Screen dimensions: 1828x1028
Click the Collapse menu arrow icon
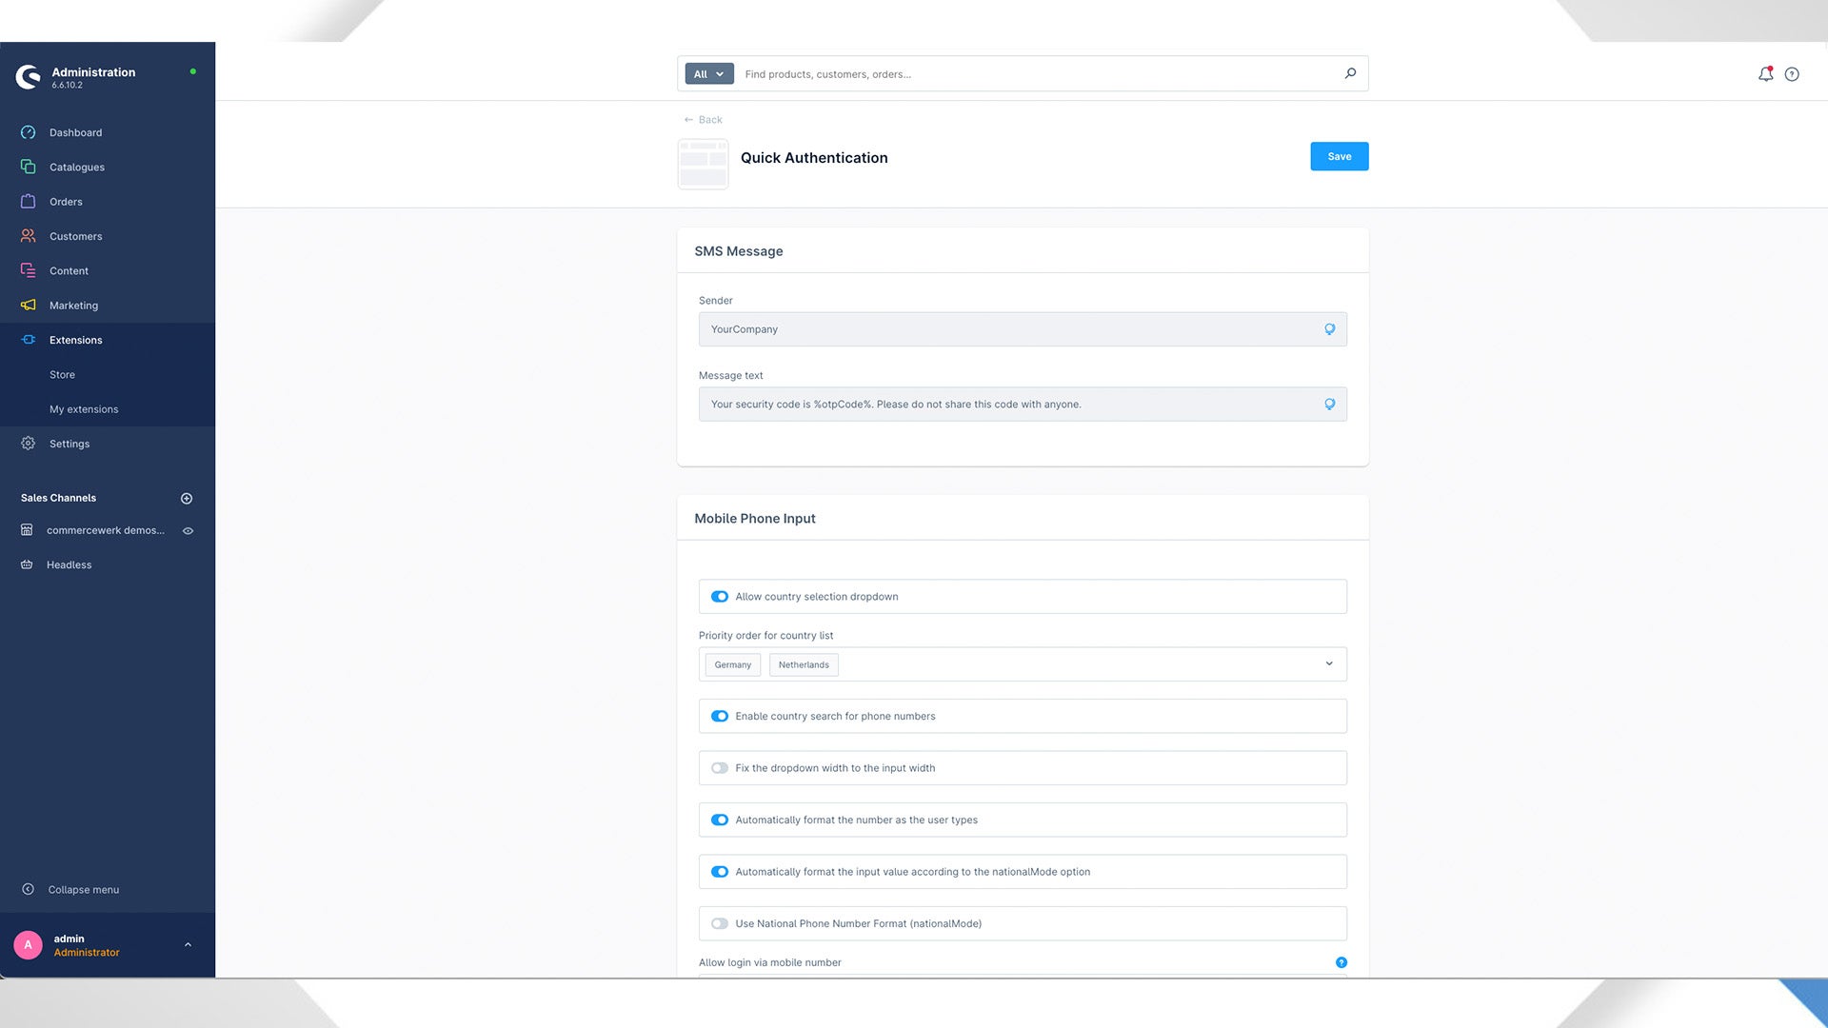[28, 889]
